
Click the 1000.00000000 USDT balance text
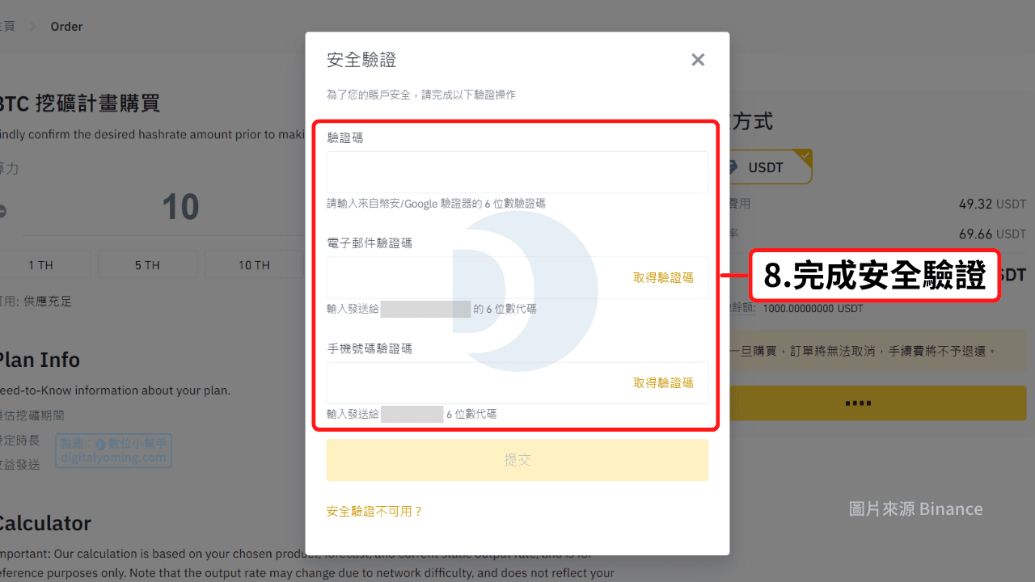[813, 309]
